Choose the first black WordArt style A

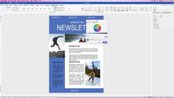(x=69, y=9)
